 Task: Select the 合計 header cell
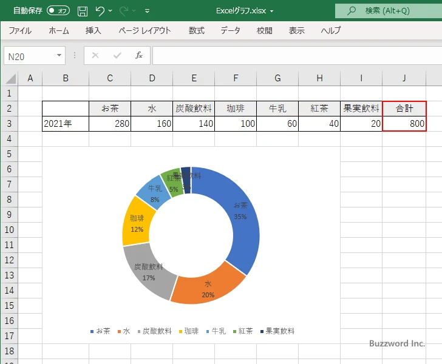(x=404, y=109)
